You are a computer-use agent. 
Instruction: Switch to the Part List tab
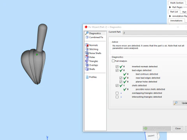tap(174, 12)
